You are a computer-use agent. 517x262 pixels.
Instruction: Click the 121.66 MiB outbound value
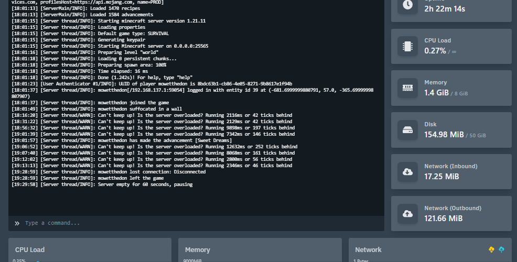coord(443,219)
